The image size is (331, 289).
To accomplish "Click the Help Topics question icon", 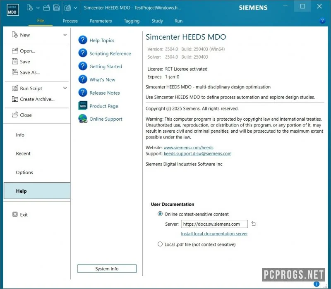I will point(83,40).
